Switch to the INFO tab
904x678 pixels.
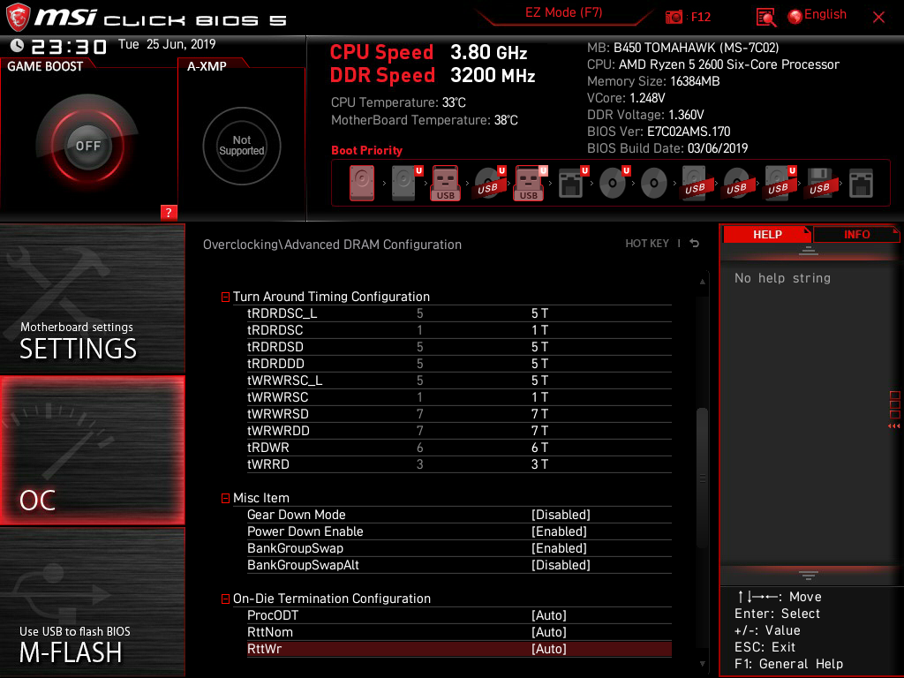[856, 235]
